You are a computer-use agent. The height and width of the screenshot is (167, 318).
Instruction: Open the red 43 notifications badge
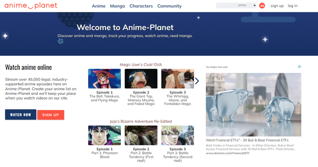click(262, 6)
